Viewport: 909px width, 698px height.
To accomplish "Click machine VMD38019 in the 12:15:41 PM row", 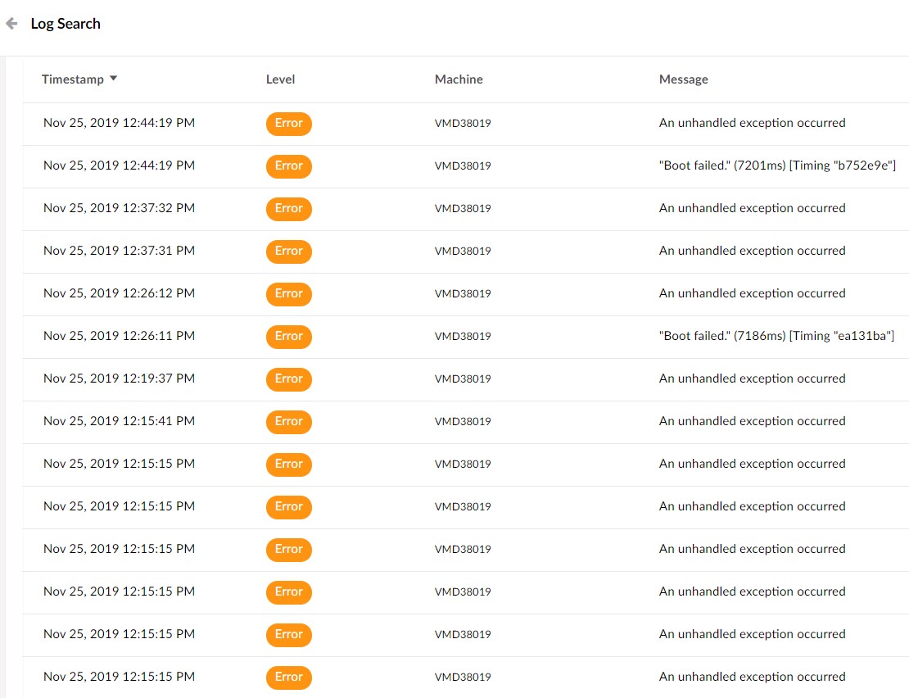I will 463,422.
